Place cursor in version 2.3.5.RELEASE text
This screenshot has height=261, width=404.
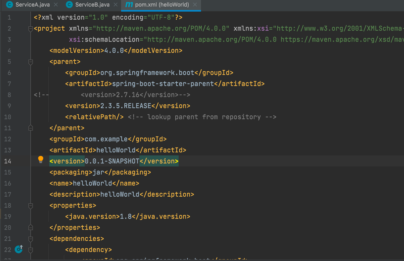click(126, 106)
